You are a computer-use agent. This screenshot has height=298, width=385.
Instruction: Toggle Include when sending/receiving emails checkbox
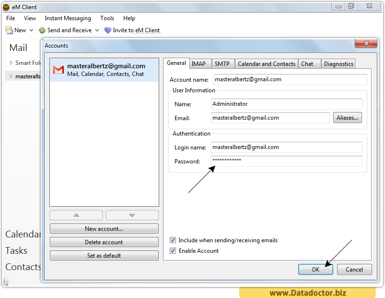pos(173,240)
